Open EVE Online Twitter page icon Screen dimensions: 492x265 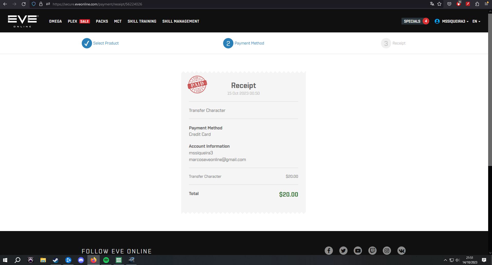[343, 251]
